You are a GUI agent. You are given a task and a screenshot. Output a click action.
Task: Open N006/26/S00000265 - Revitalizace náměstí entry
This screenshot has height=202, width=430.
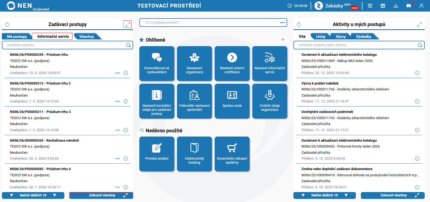[44, 140]
